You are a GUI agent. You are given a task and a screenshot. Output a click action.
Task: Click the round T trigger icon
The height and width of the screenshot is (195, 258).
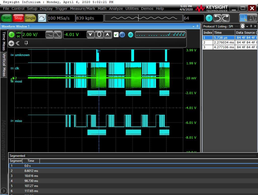[209, 18]
